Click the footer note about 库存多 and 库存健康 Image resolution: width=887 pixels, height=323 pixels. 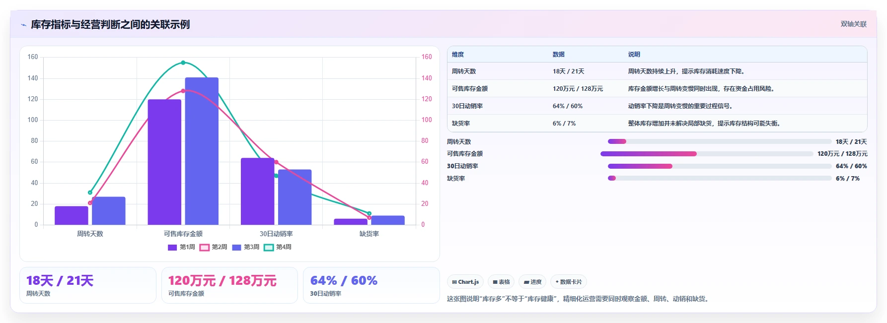(x=579, y=299)
